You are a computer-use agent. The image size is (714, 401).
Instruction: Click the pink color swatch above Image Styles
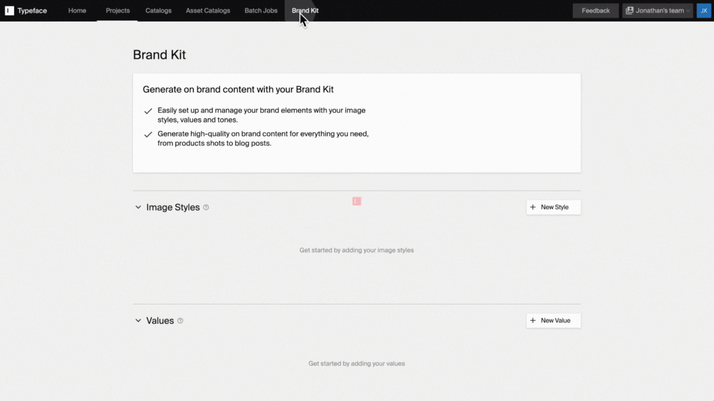click(356, 201)
